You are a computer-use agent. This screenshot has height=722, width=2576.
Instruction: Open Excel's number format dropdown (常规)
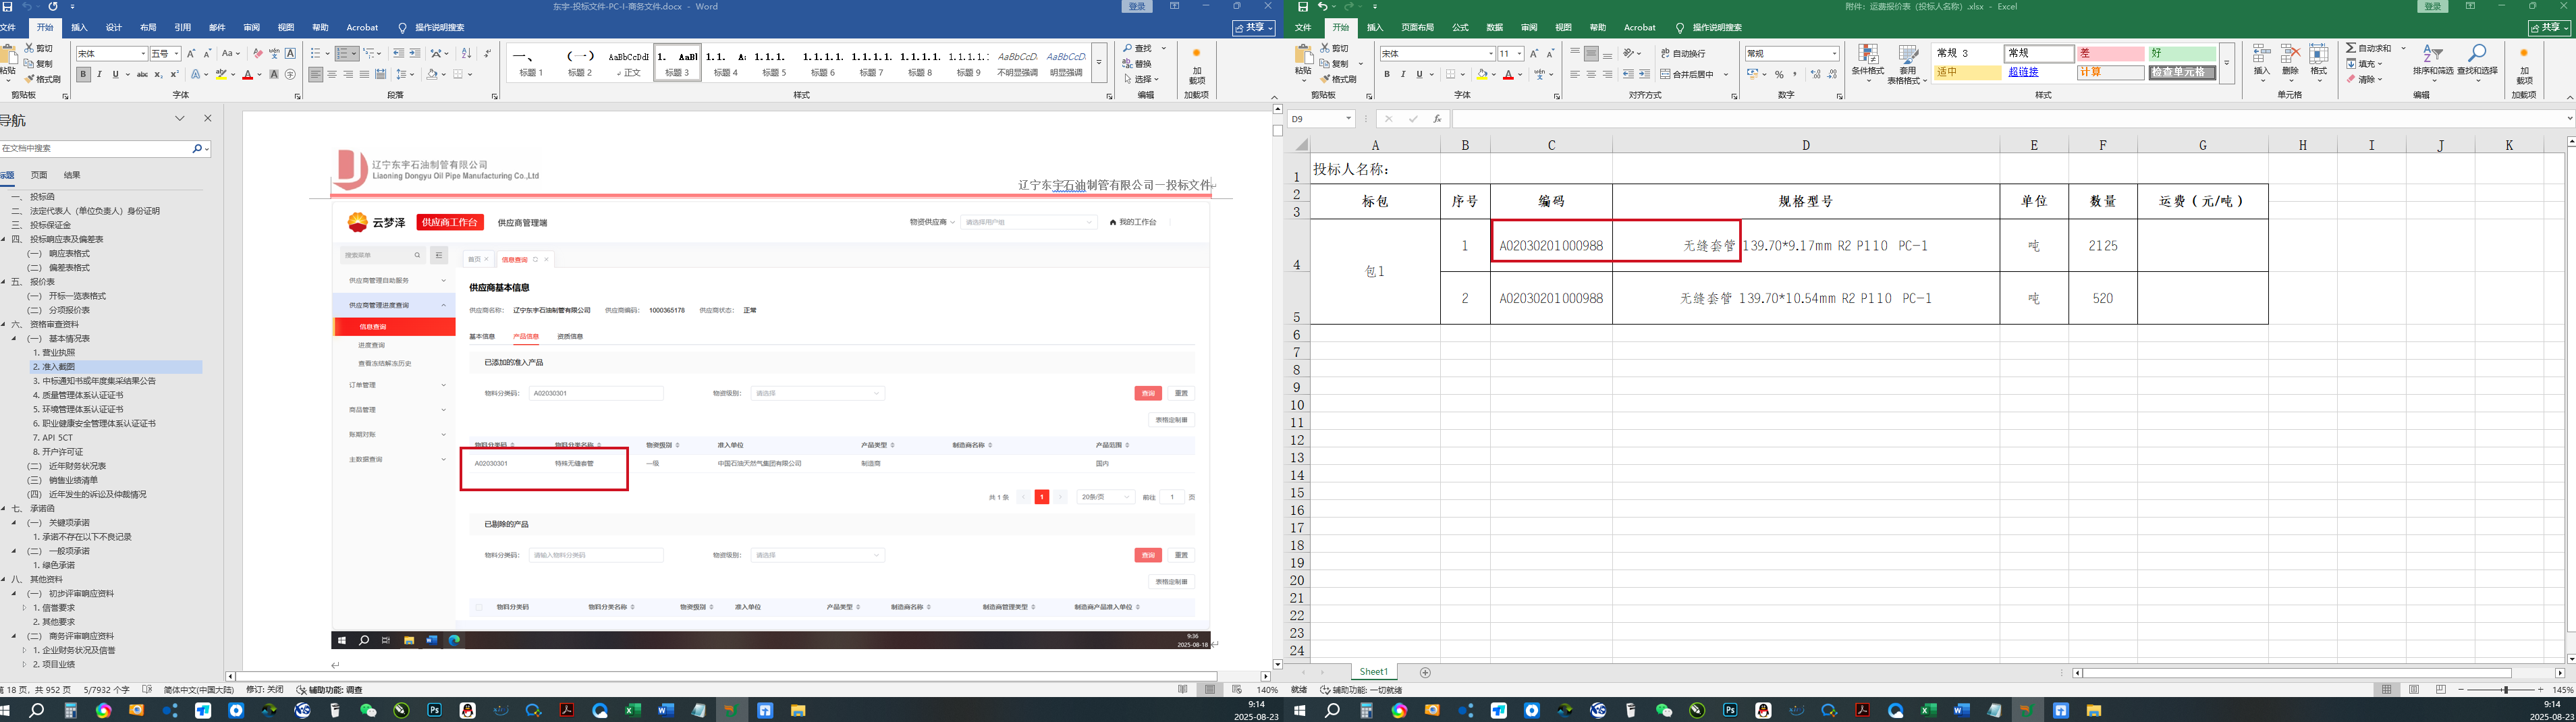point(1835,54)
